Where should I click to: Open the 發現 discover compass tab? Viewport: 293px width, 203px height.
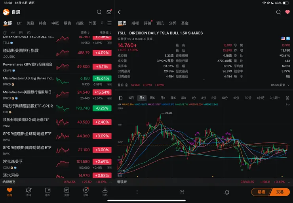click(x=86, y=192)
